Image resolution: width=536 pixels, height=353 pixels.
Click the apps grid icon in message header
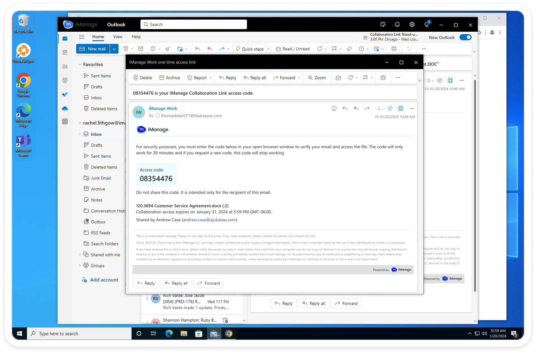pyautogui.click(x=401, y=108)
